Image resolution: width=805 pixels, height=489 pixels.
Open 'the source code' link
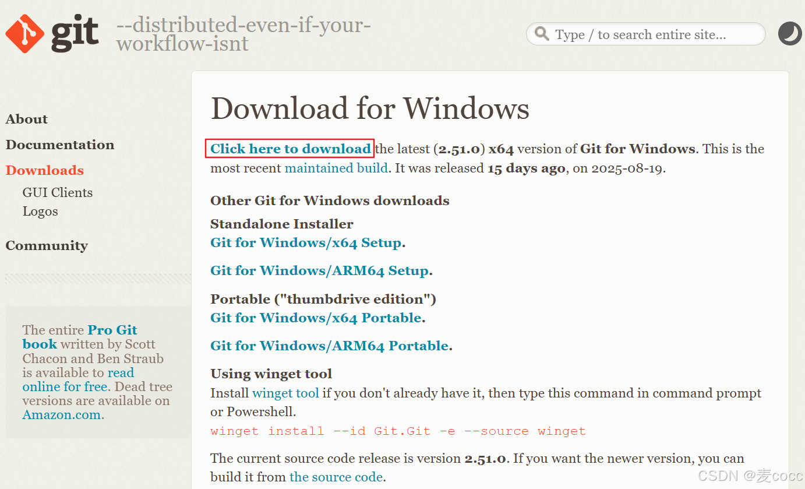coord(336,477)
